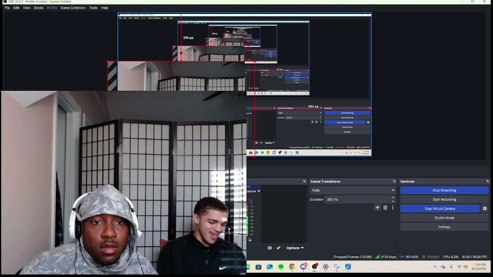Click the cloud sync tray icon
The width and height of the screenshot is (493, 277).
443,267
